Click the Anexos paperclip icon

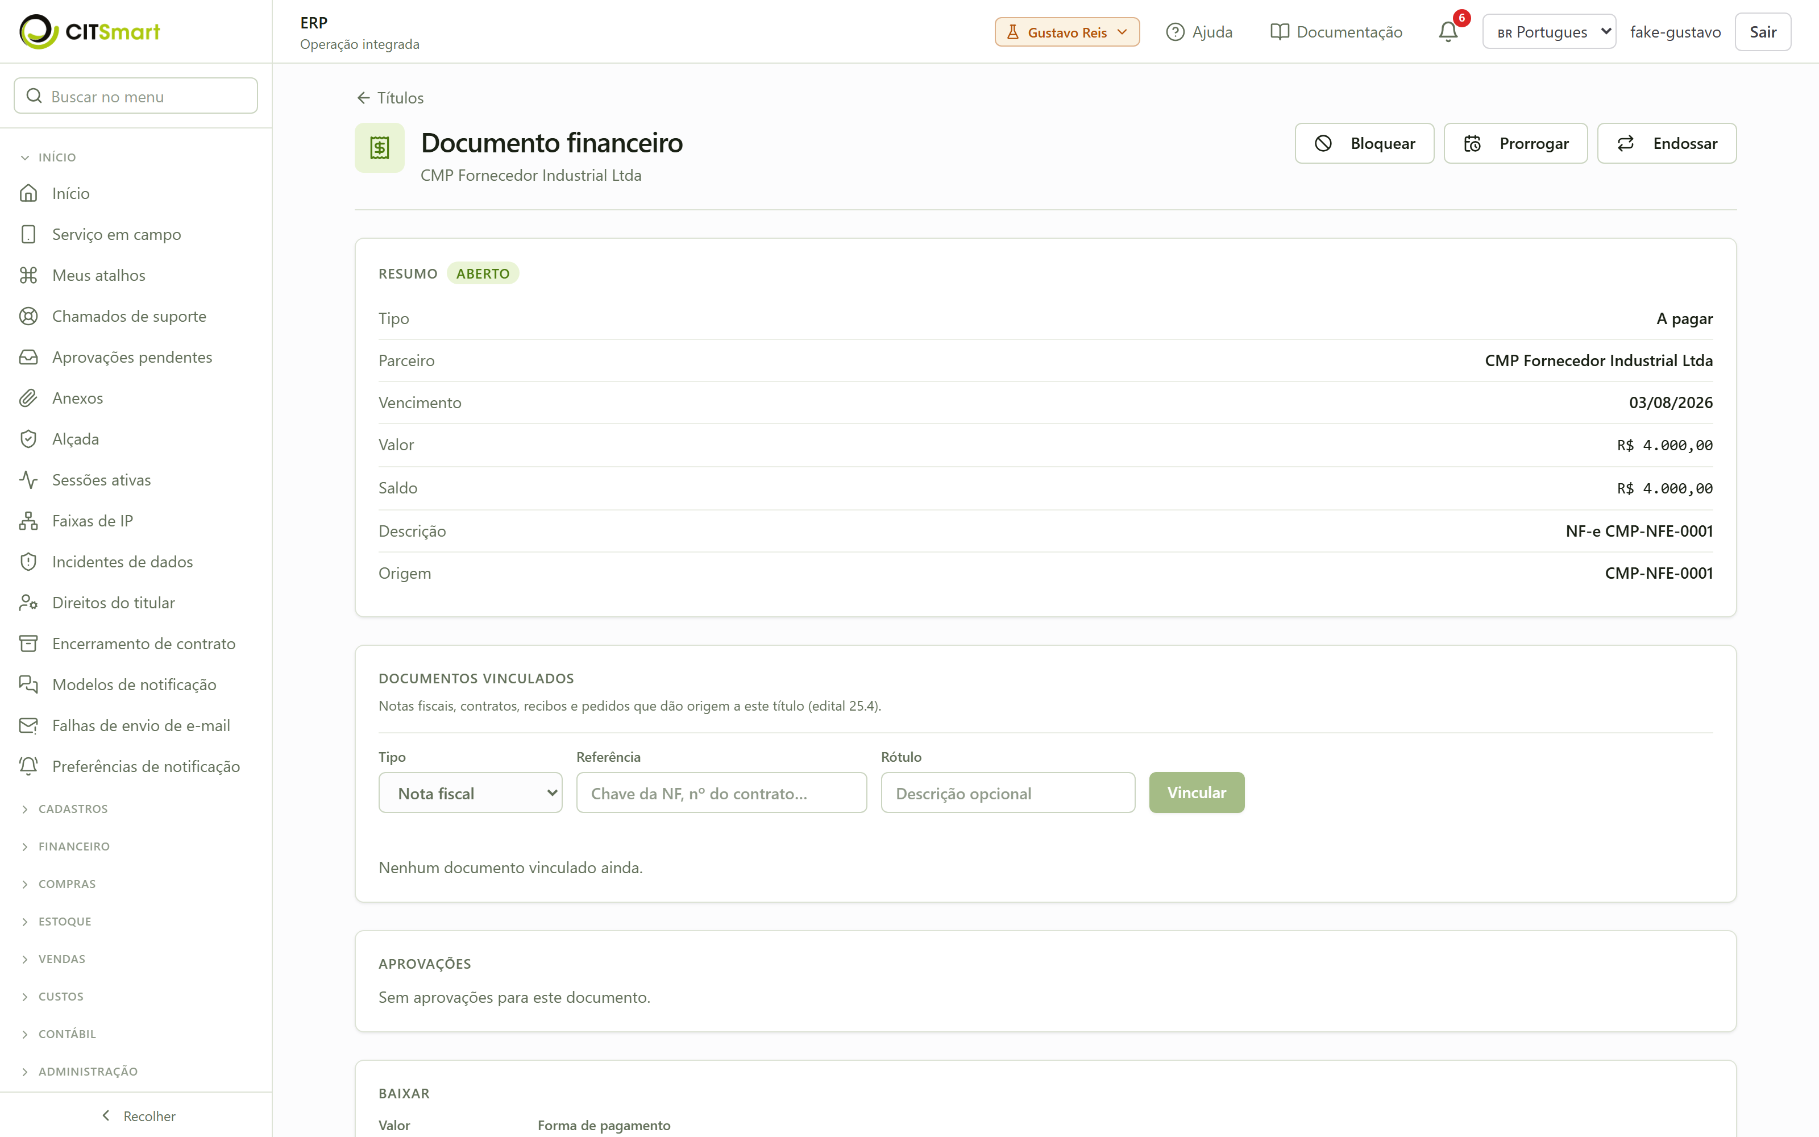(28, 398)
